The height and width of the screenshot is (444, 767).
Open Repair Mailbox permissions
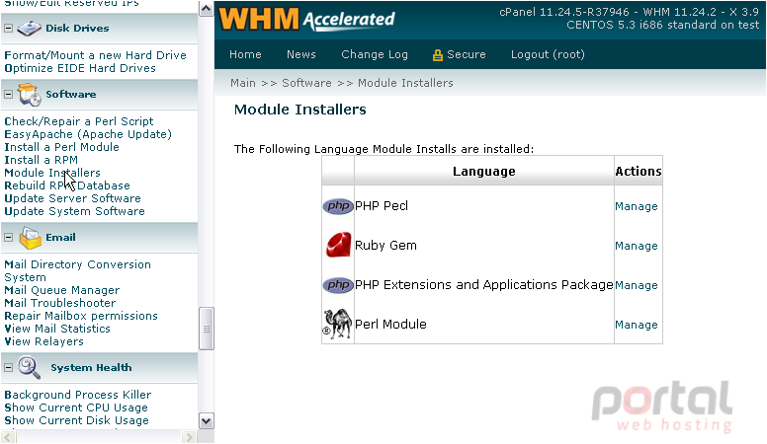pos(81,316)
